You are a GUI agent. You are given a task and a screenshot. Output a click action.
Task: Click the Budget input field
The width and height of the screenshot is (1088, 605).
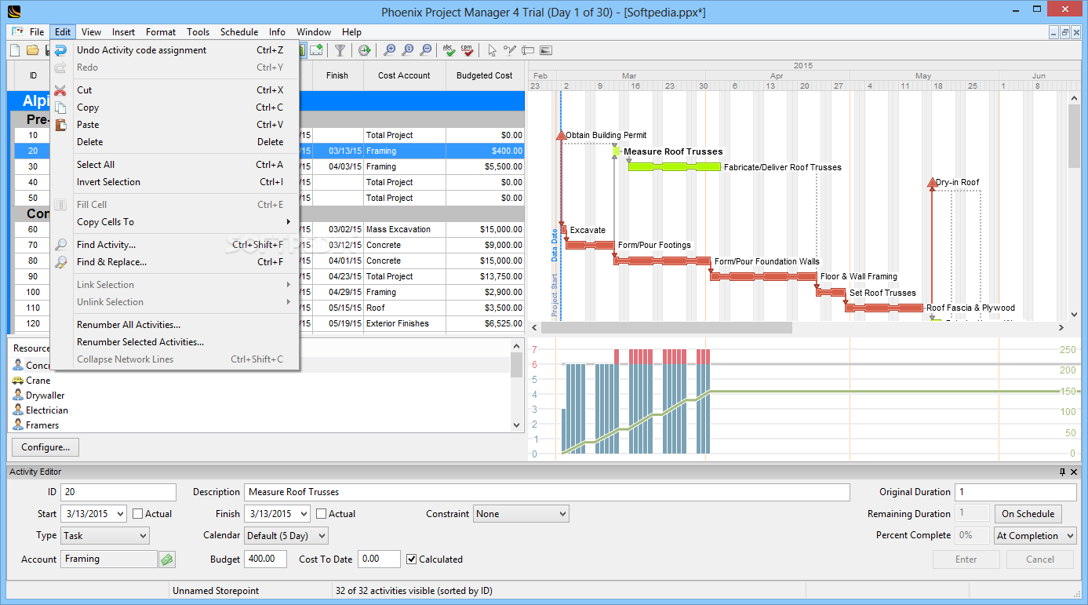tap(266, 559)
